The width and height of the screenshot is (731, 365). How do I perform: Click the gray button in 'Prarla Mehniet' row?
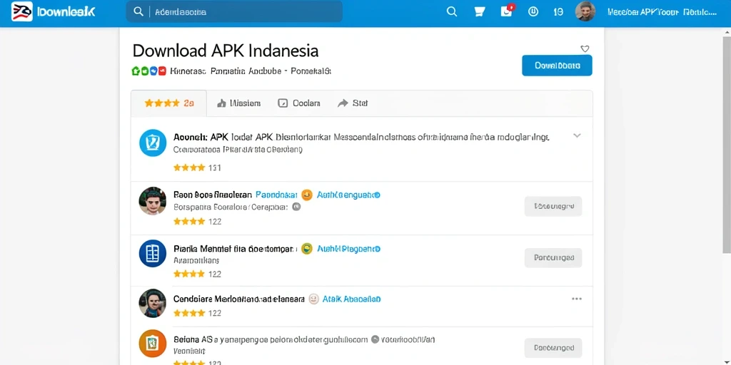(x=553, y=257)
